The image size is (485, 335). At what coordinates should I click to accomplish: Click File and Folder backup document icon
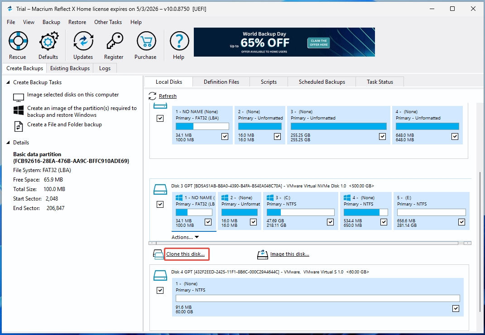click(19, 126)
